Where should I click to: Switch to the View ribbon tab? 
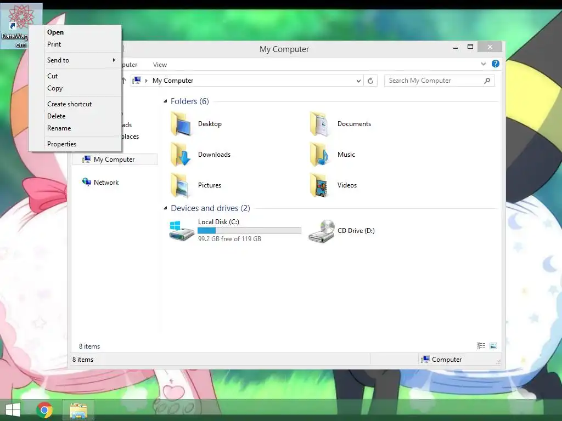(160, 65)
